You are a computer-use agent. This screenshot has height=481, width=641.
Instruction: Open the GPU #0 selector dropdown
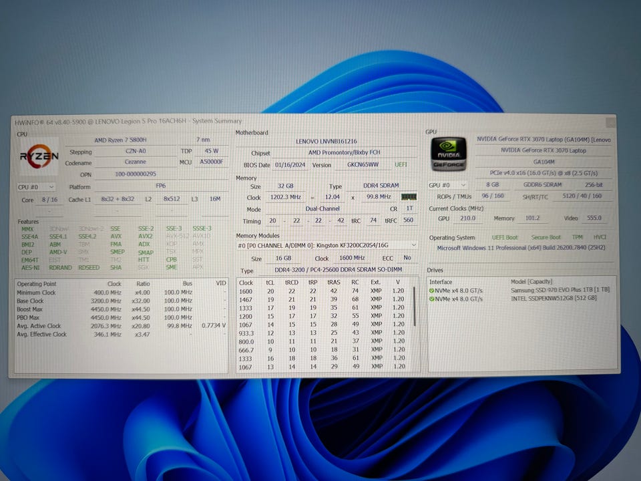[x=447, y=185]
